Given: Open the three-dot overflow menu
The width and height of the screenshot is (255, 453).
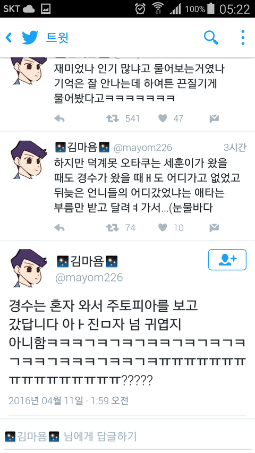Looking at the screenshot, I should [243, 38].
